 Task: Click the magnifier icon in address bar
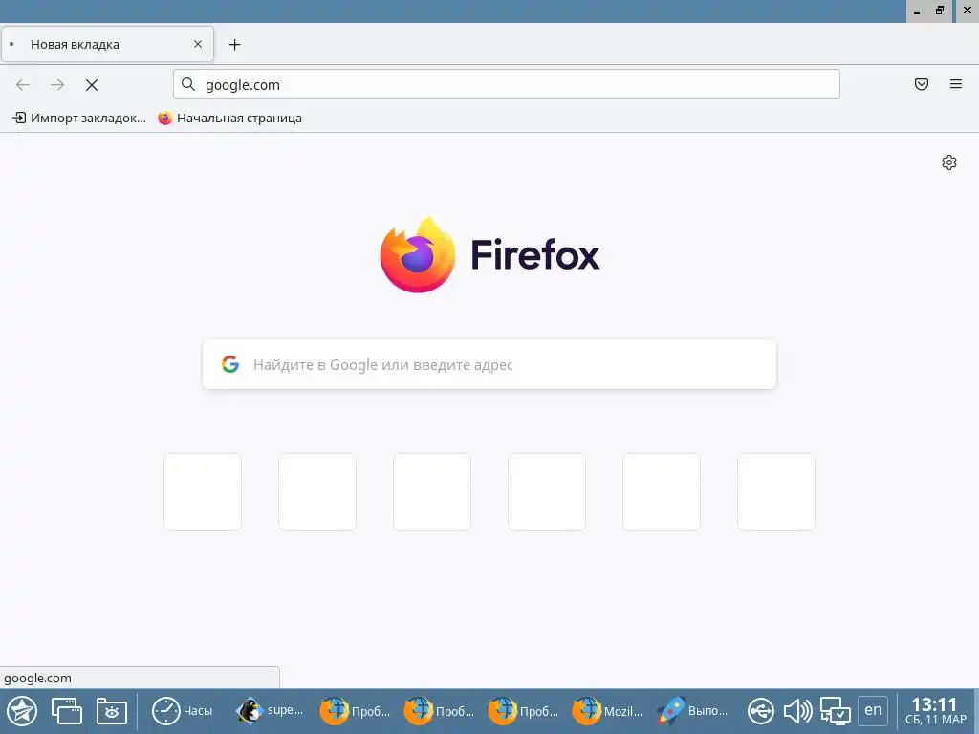(x=188, y=84)
